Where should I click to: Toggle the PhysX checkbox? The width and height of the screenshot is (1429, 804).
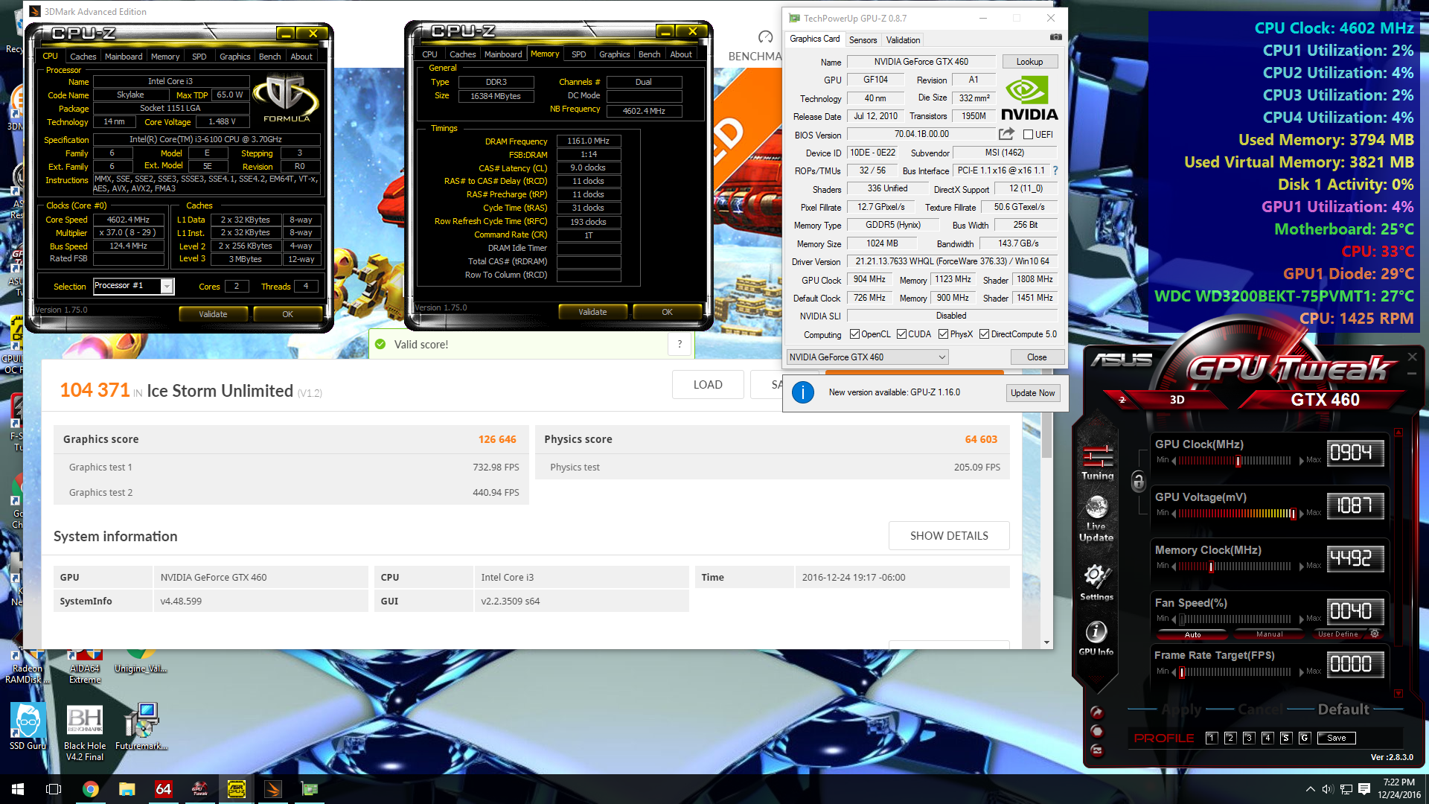pos(944,334)
